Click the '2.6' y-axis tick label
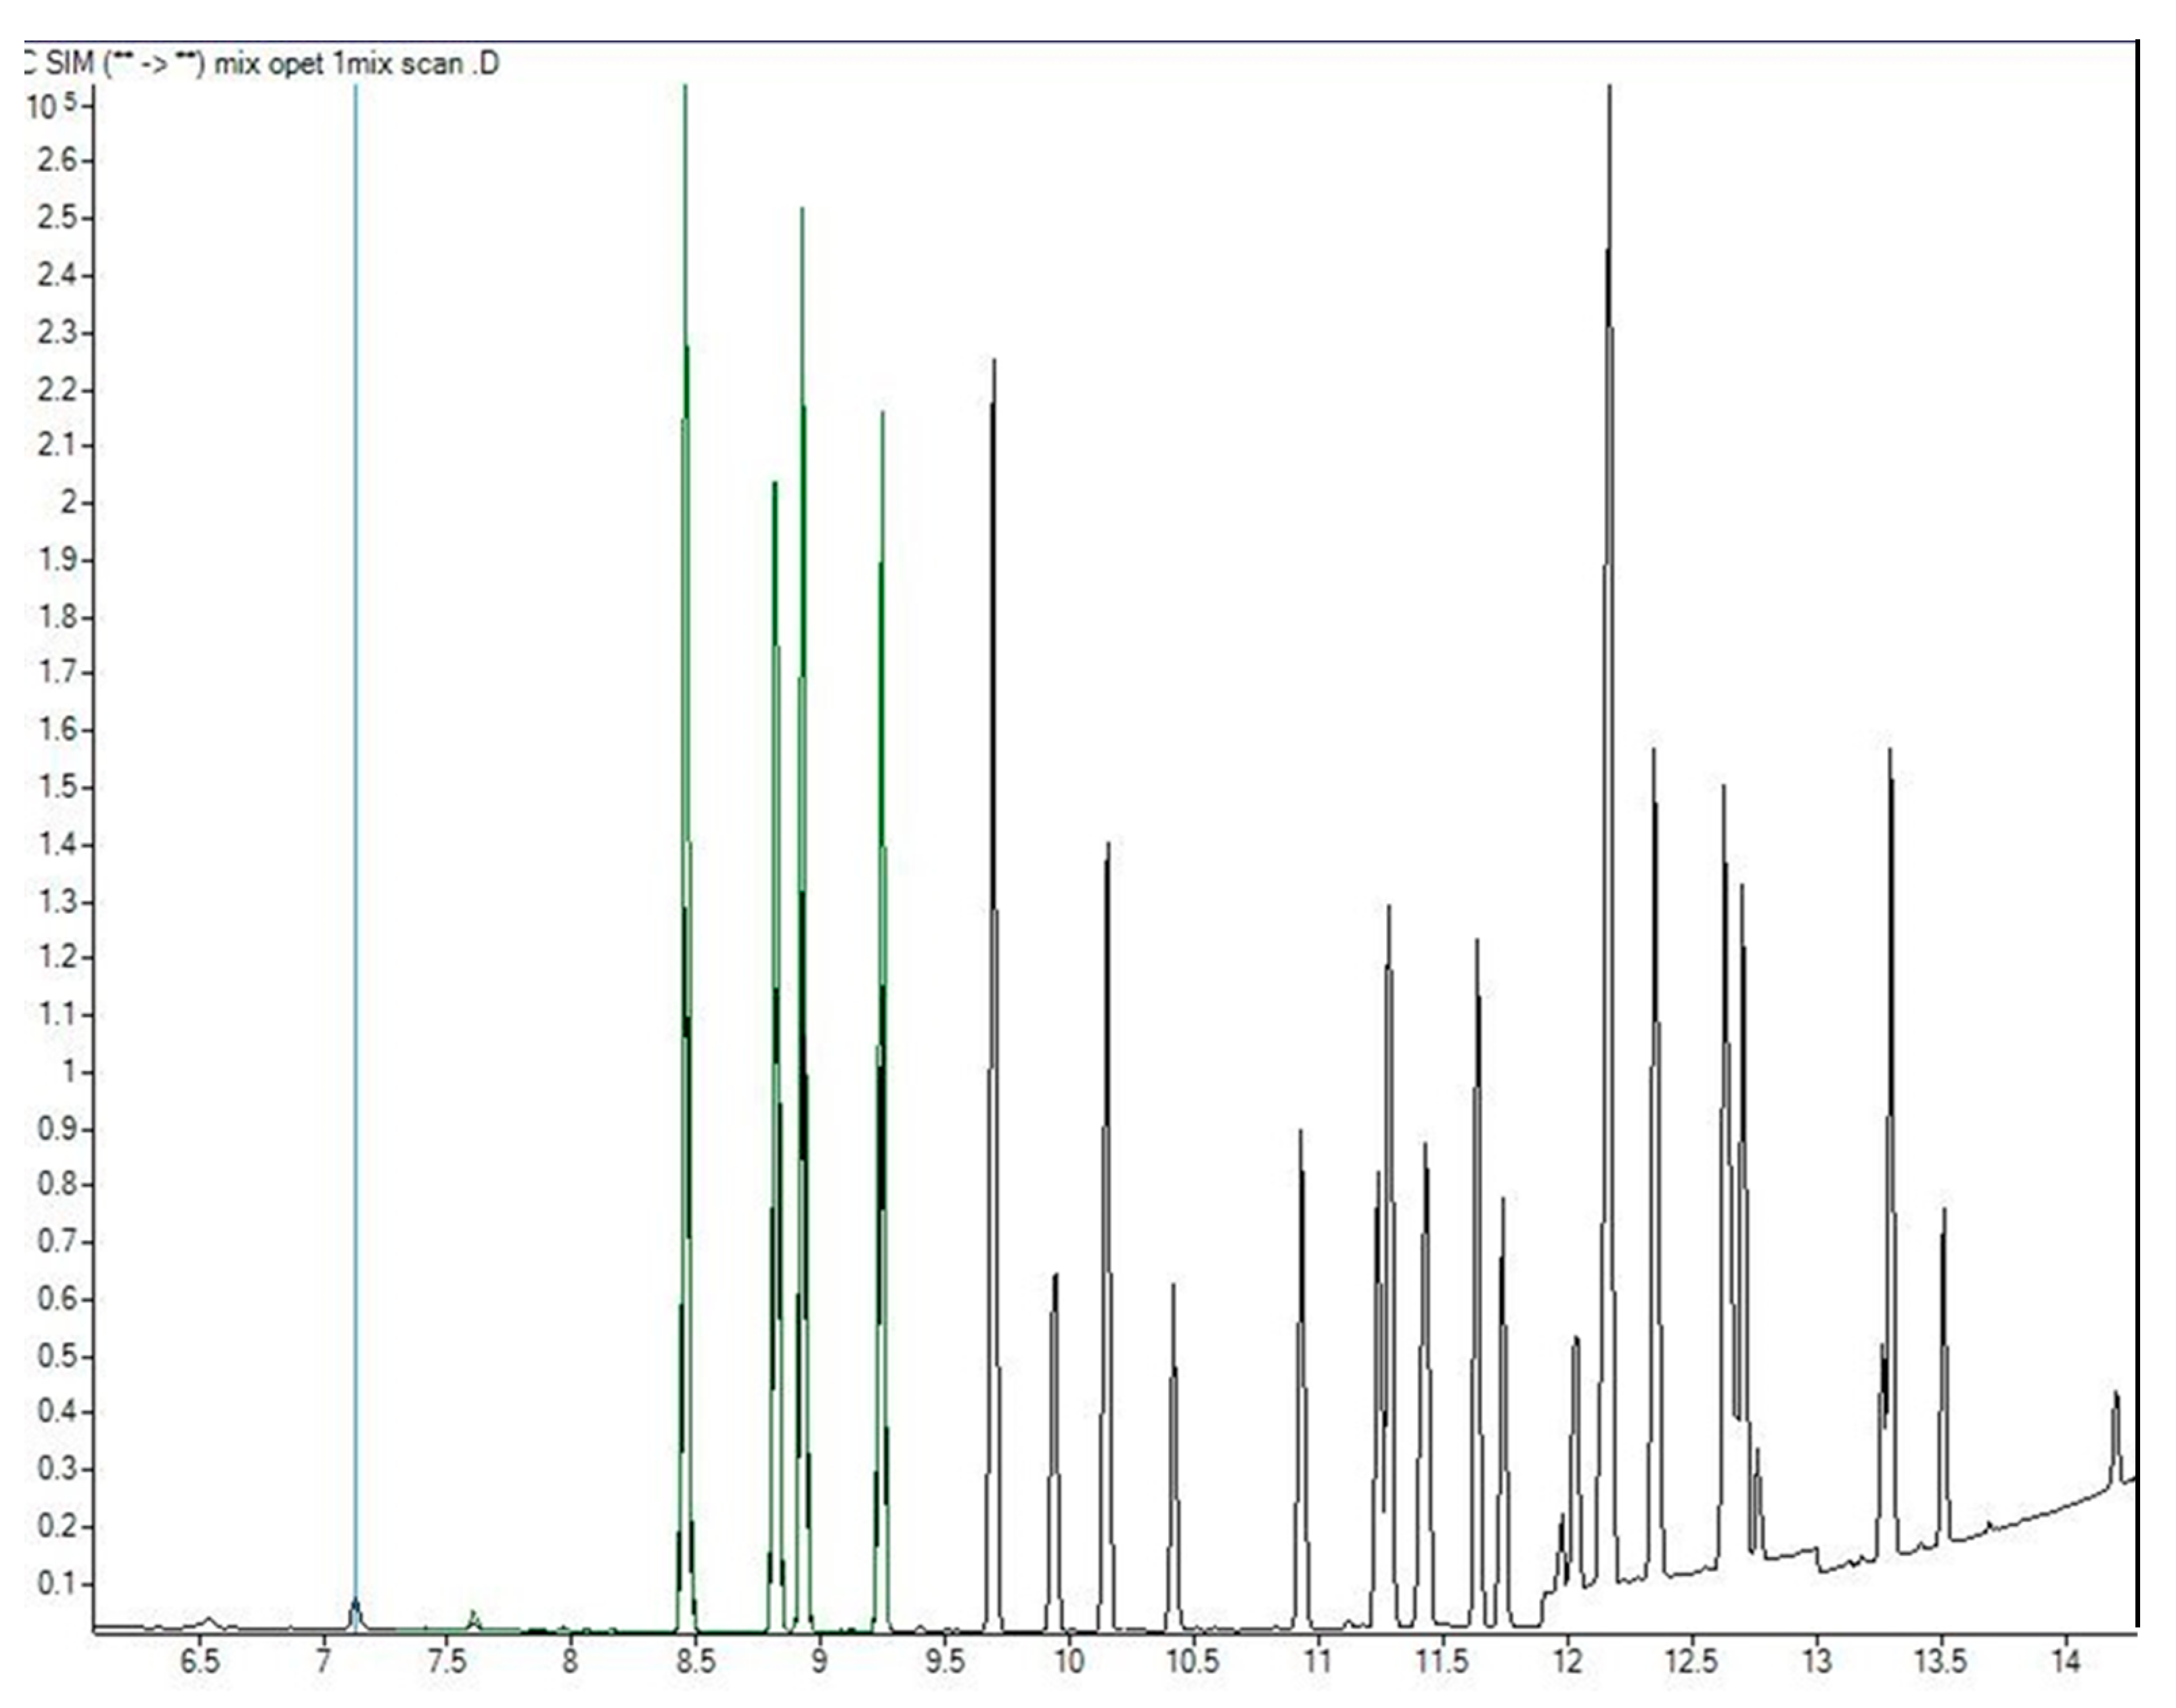 [57, 160]
